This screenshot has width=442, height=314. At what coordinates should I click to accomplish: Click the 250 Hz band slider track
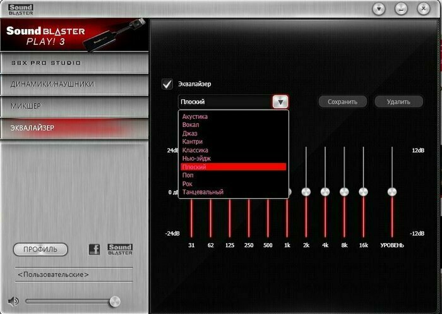[x=249, y=219]
